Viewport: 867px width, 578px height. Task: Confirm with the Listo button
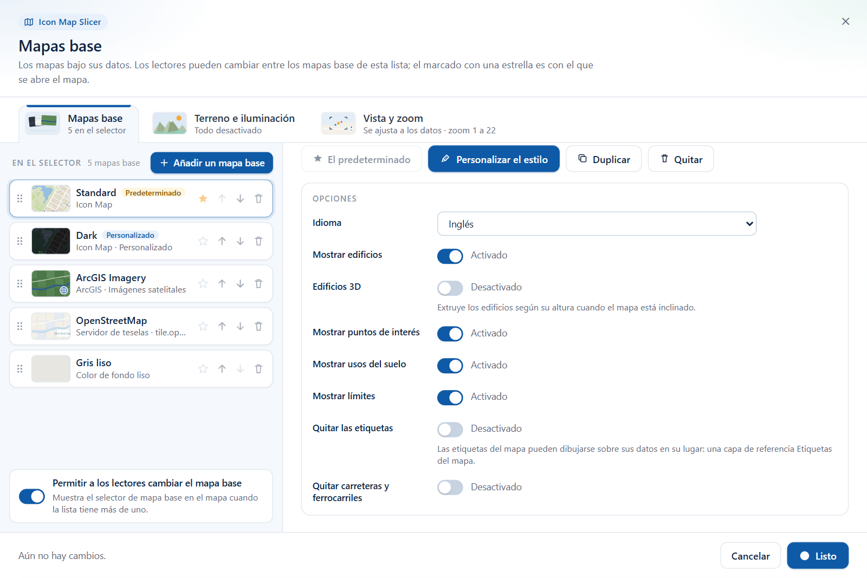(818, 556)
